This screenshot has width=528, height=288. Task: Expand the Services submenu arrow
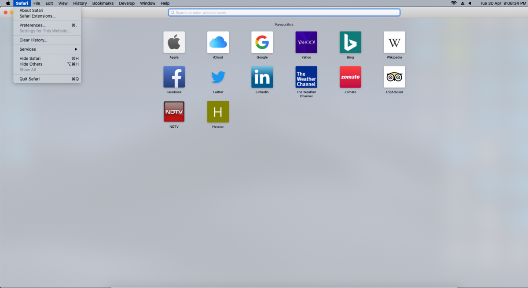(x=76, y=49)
